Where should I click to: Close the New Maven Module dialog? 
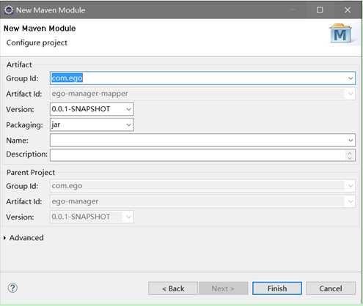(x=348, y=10)
